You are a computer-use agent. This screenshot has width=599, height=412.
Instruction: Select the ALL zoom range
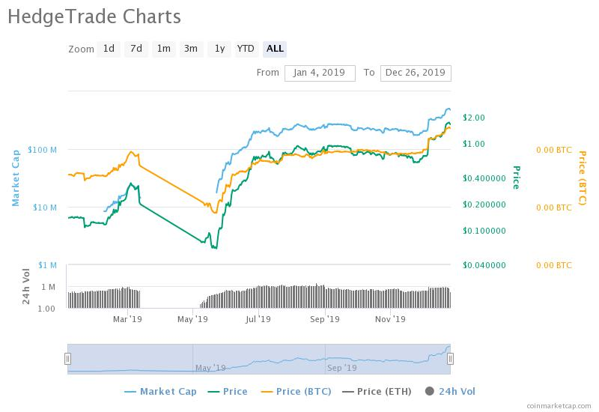click(275, 49)
